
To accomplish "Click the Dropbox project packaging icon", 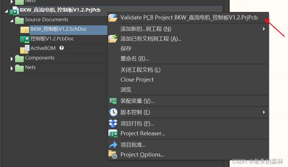I will pos(113,123).
